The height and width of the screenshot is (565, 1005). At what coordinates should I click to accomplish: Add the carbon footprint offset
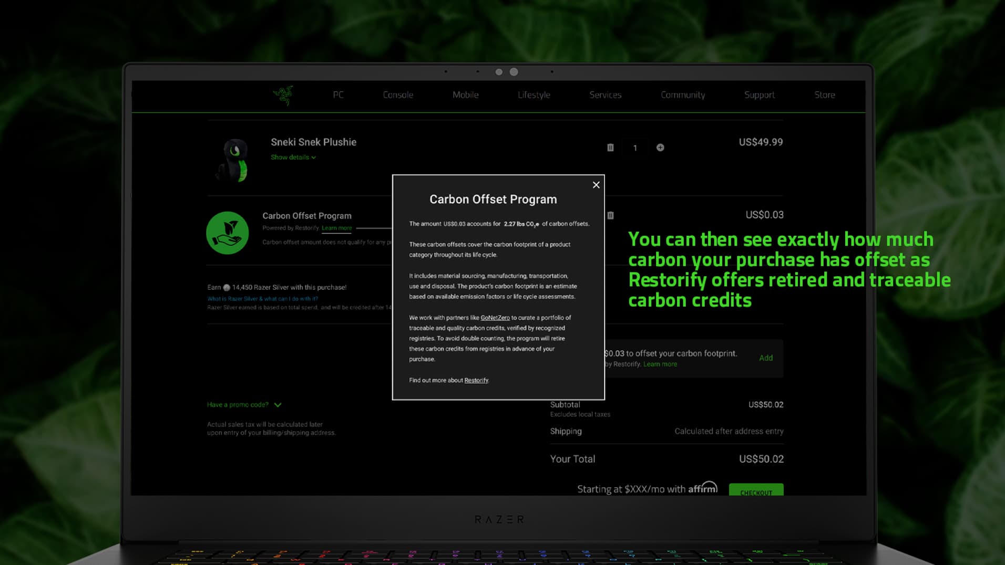tap(766, 358)
